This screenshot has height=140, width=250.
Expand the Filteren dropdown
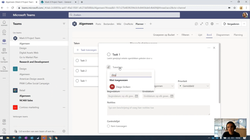coord(187,35)
